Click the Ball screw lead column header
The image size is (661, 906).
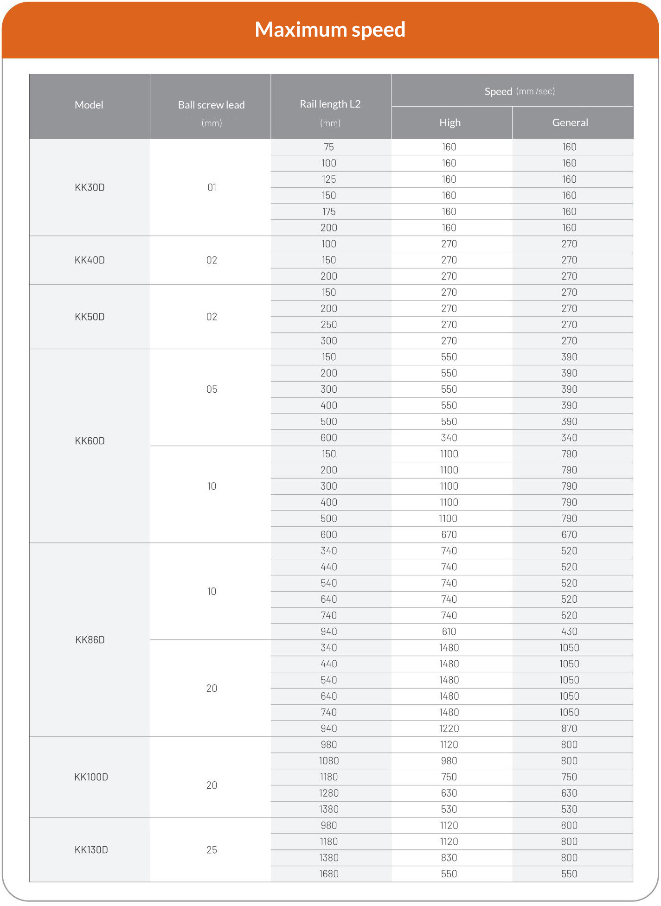(211, 106)
